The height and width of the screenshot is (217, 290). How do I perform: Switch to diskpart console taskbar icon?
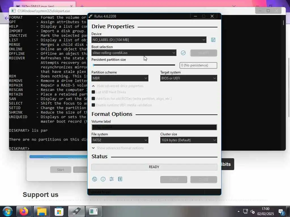[x=93, y=211]
